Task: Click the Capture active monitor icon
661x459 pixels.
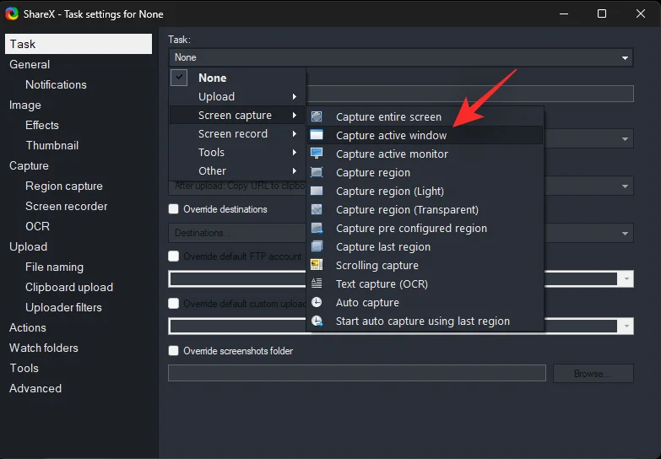Action: pyautogui.click(x=317, y=154)
